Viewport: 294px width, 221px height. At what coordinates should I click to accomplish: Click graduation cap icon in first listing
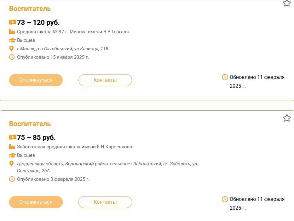12,40
